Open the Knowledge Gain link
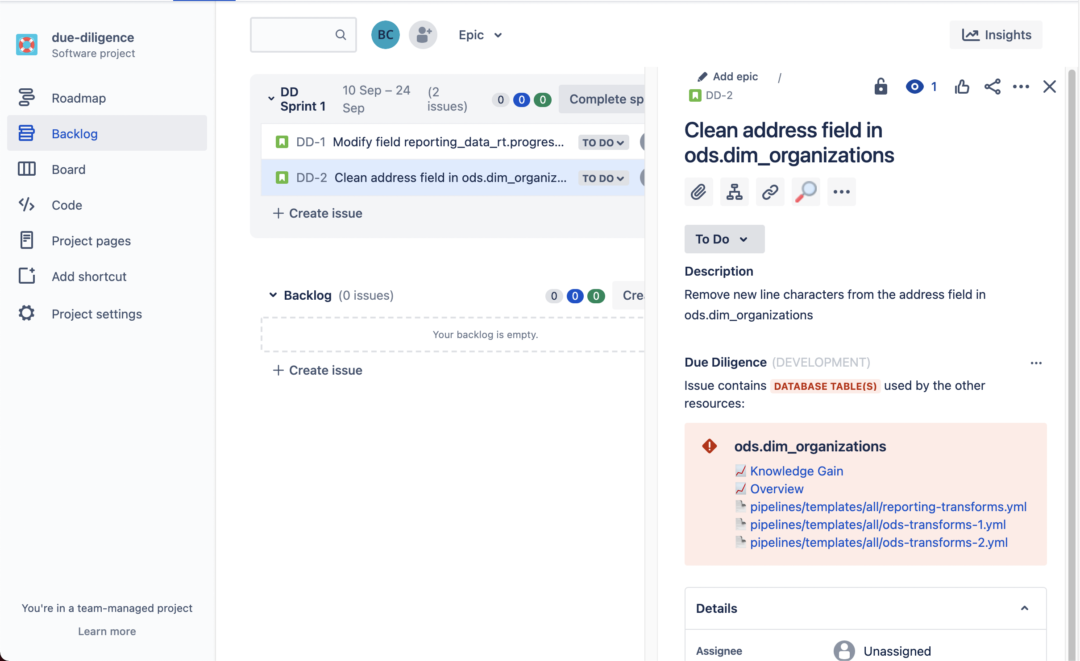Screen dimensions: 1080x661 (796, 471)
